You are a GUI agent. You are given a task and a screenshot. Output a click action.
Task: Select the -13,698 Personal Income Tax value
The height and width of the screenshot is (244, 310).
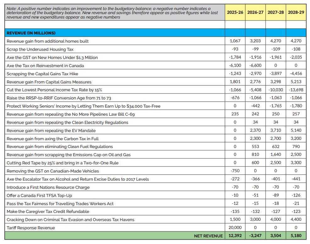[296, 90]
